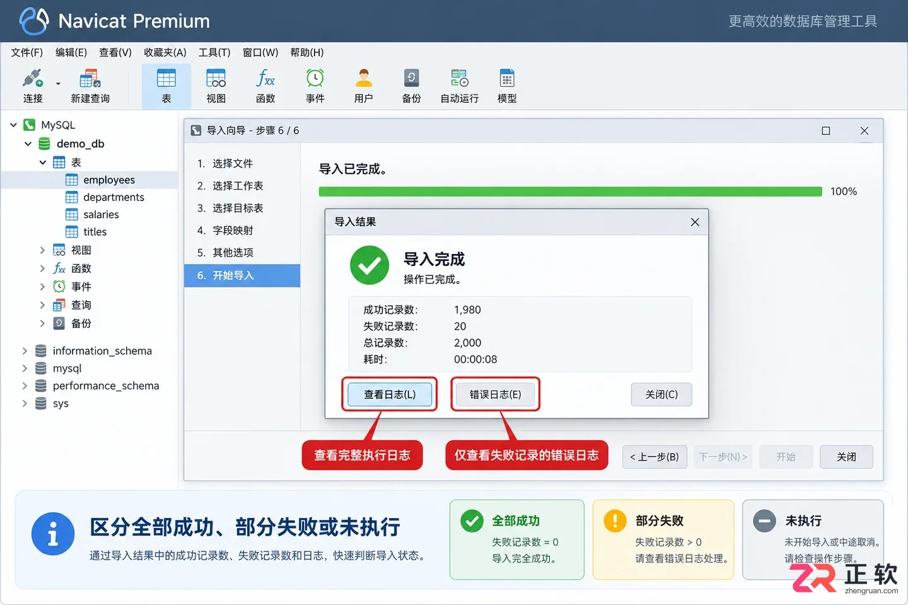Click the information_schema database icon
The width and height of the screenshot is (908, 605).
pos(41,350)
